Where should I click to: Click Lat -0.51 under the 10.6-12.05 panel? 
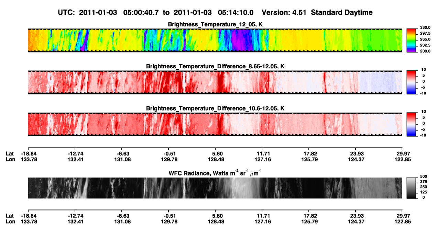(168, 153)
